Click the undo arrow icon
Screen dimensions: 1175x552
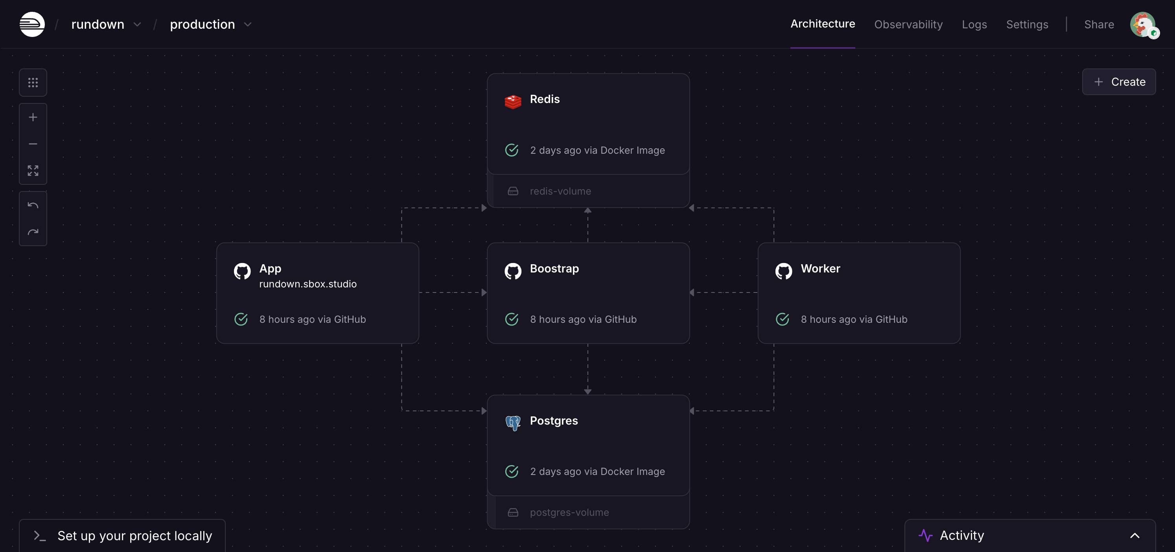coord(33,205)
